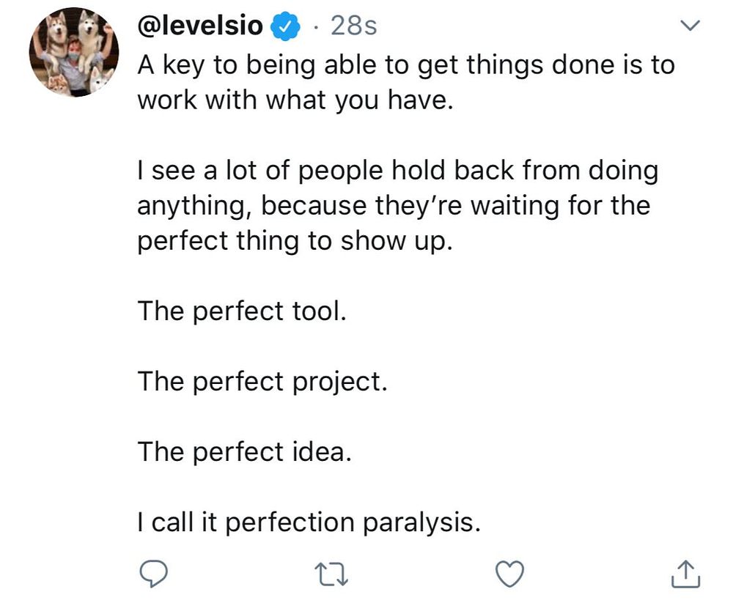Click the line "The perfect project."
The width and height of the screenshot is (733, 603).
coord(262,382)
